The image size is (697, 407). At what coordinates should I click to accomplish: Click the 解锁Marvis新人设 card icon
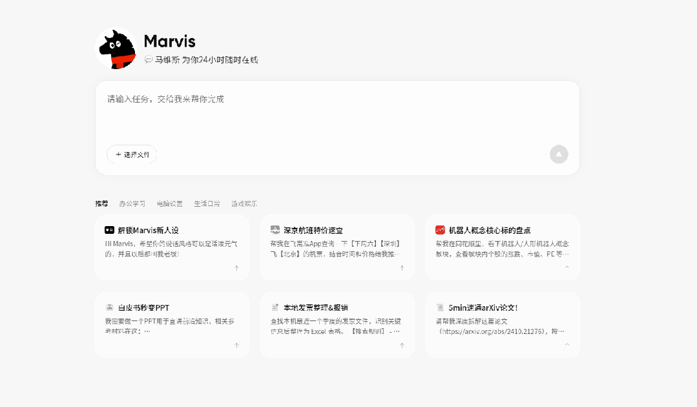[x=109, y=230]
